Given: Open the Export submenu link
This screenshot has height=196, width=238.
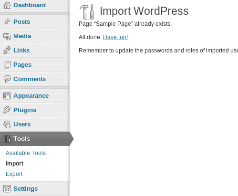Looking at the screenshot, I should coord(14,174).
